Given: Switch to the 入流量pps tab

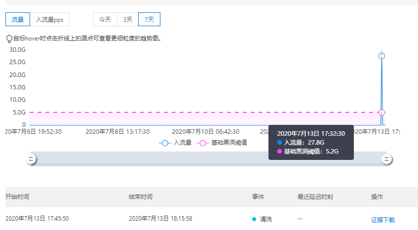Looking at the screenshot, I should (49, 19).
